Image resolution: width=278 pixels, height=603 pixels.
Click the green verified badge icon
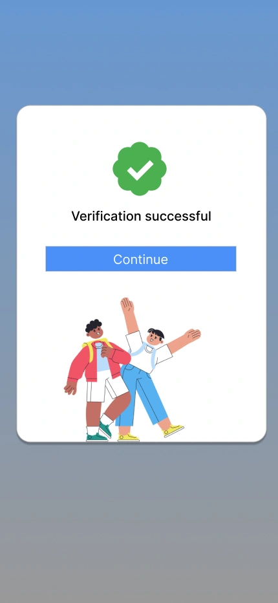pos(140,169)
